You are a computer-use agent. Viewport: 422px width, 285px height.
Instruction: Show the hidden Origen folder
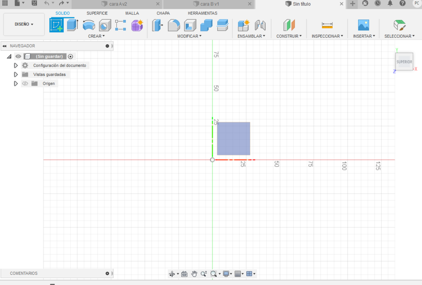25,83
